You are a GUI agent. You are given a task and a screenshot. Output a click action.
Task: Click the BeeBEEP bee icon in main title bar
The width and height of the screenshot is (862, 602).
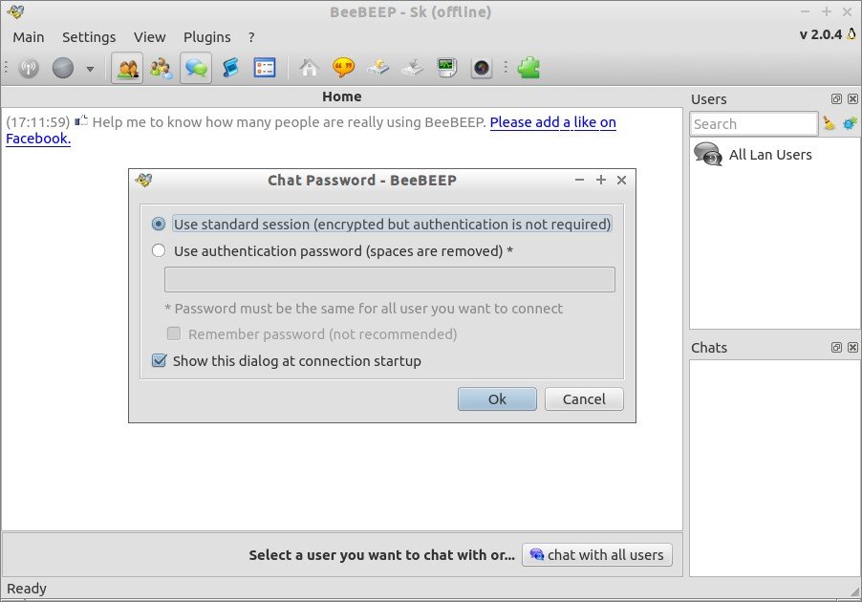point(15,11)
